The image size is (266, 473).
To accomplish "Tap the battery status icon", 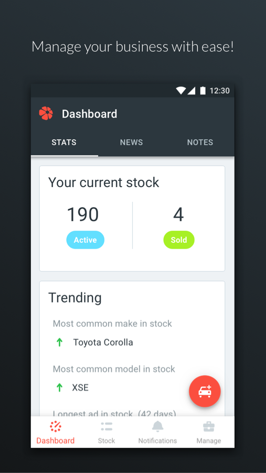I will [x=203, y=90].
